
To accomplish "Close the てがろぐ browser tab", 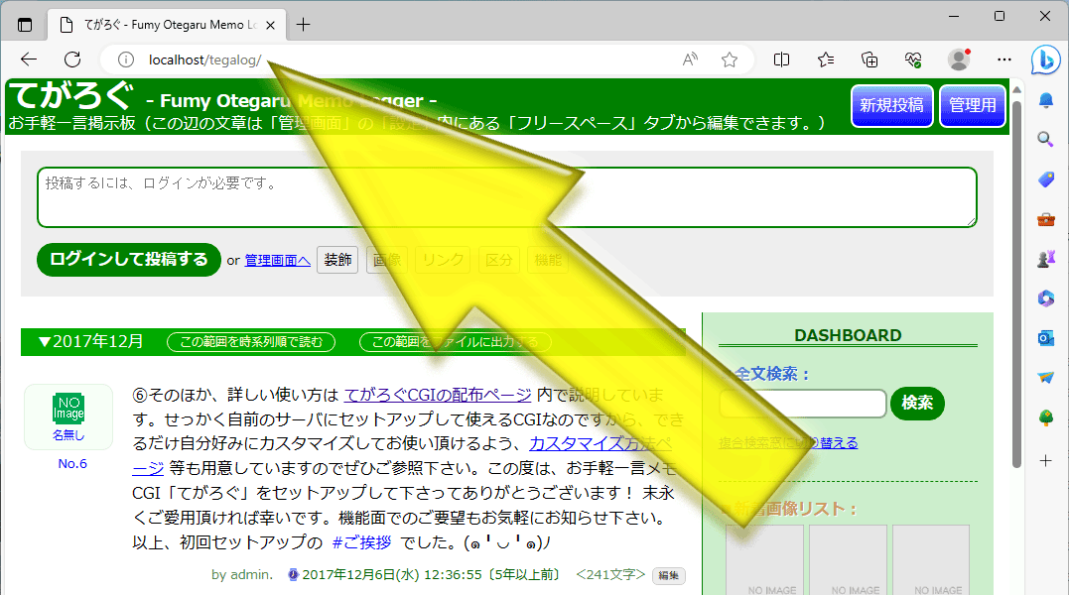I will pyautogui.click(x=270, y=25).
